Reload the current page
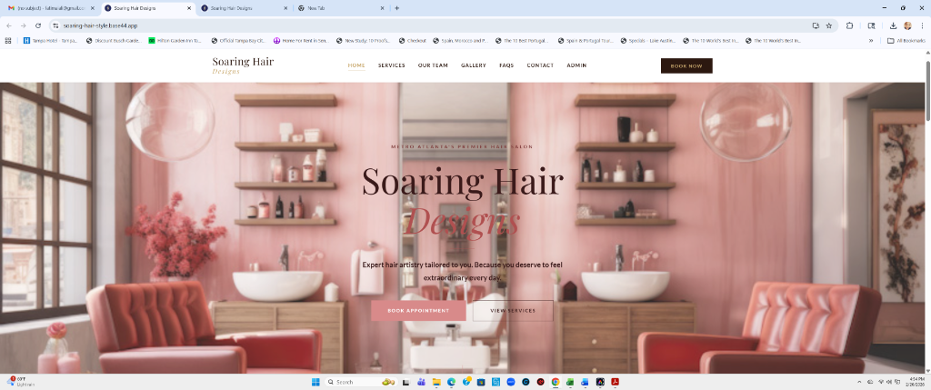This screenshot has width=931, height=390. point(38,25)
